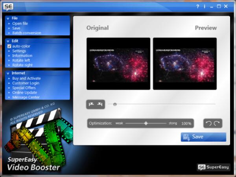The width and height of the screenshot is (236, 177).
Task: Toggle the auto-color checkbox
Action: pos(9,46)
